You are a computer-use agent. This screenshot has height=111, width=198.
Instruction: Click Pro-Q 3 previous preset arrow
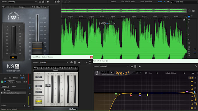click(157, 73)
